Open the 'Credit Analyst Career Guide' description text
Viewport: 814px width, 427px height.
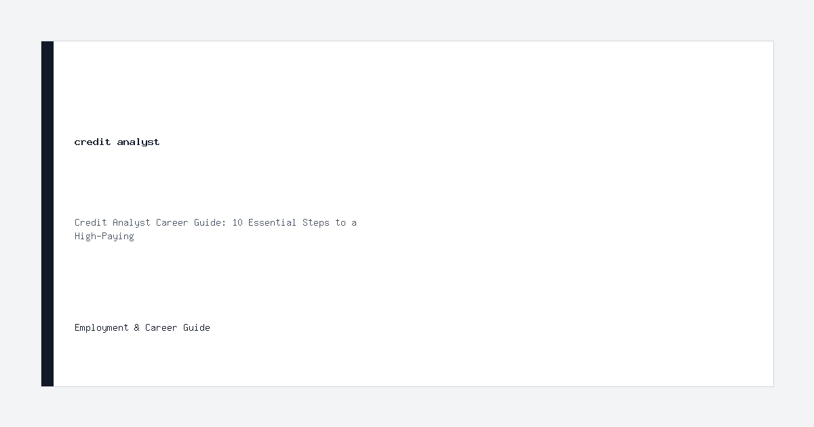click(216, 229)
